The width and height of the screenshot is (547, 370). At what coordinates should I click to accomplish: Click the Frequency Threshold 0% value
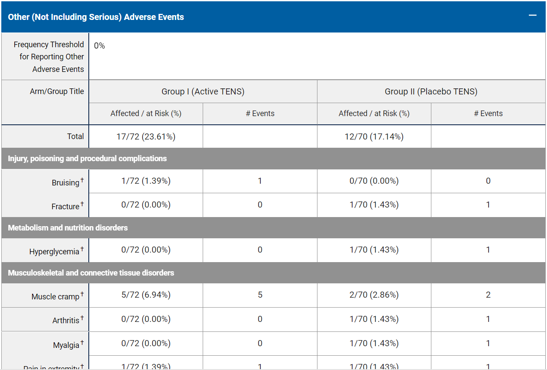pyautogui.click(x=99, y=45)
